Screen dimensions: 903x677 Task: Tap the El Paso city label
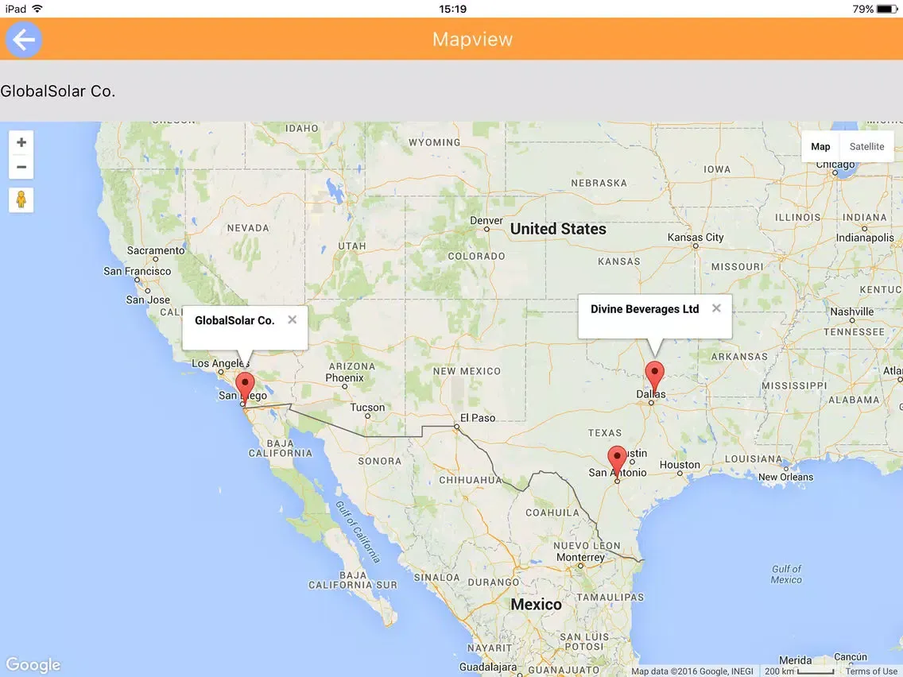(478, 418)
